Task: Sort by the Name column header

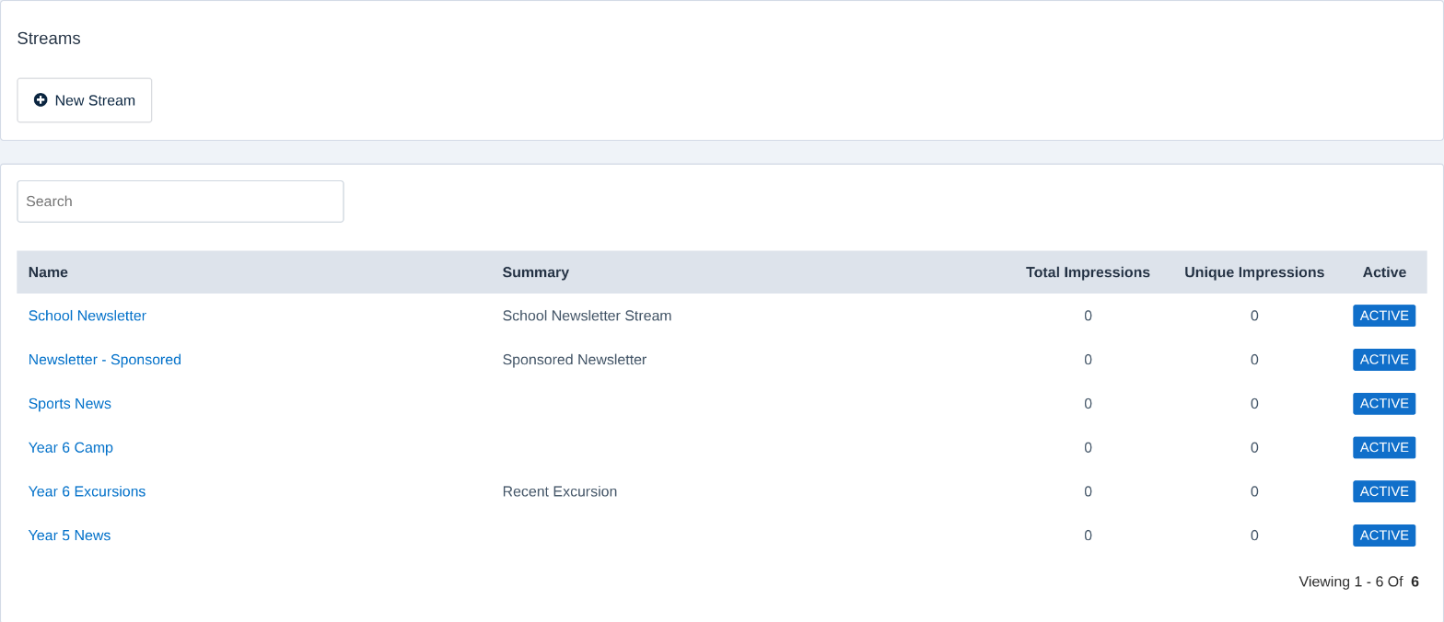Action: coord(48,272)
